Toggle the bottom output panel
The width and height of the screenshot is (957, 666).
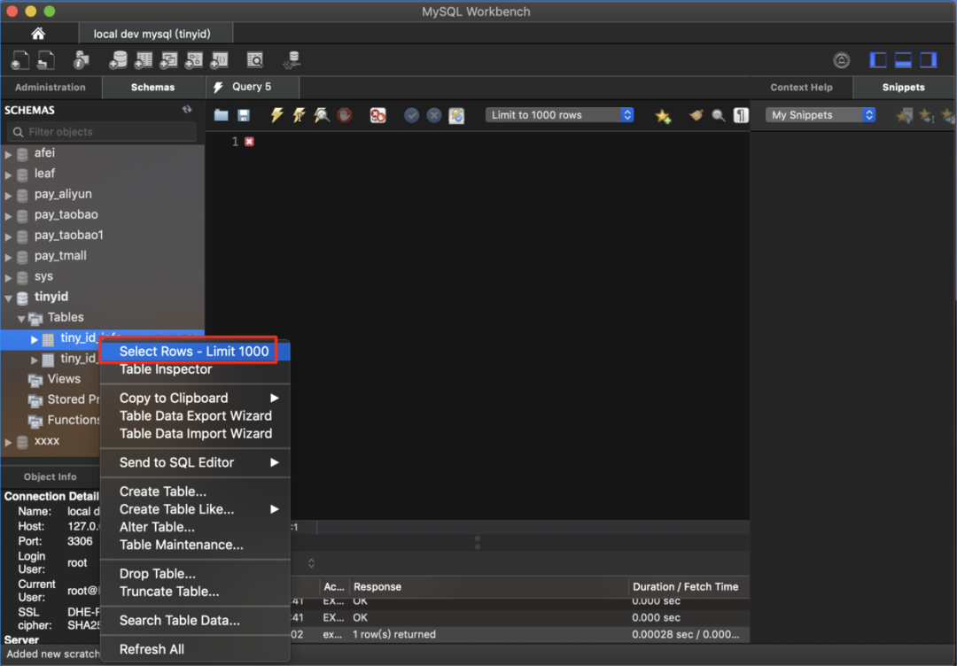903,59
